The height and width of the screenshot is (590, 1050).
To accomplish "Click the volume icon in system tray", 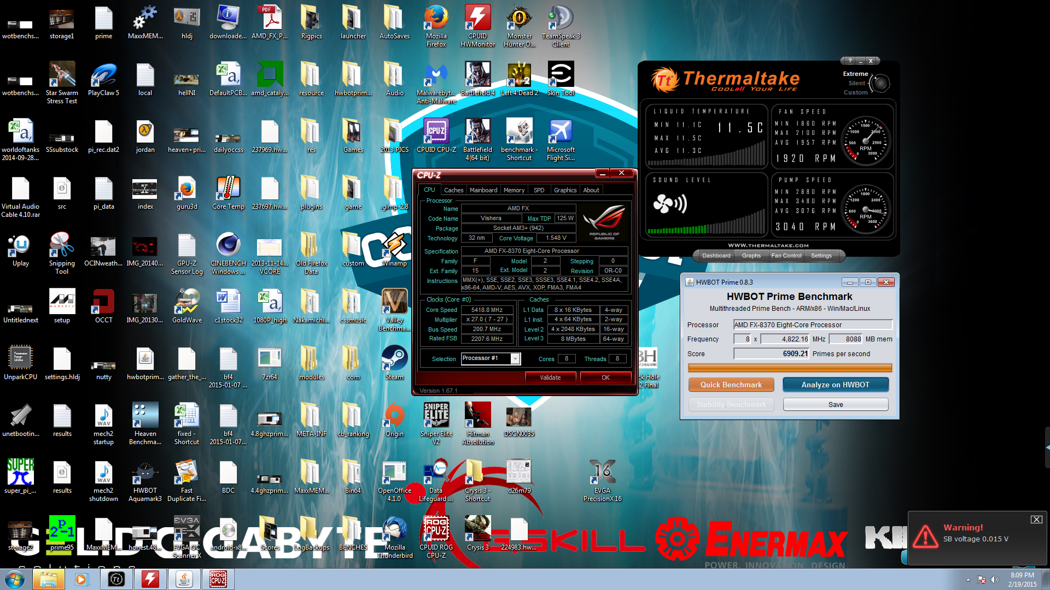I will click(994, 580).
